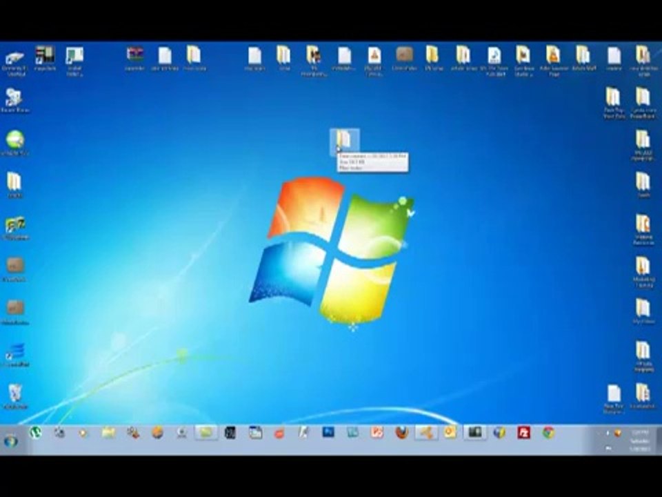662x497 pixels.
Task: Select the highlighted folder at desktop center
Action: pyautogui.click(x=344, y=142)
